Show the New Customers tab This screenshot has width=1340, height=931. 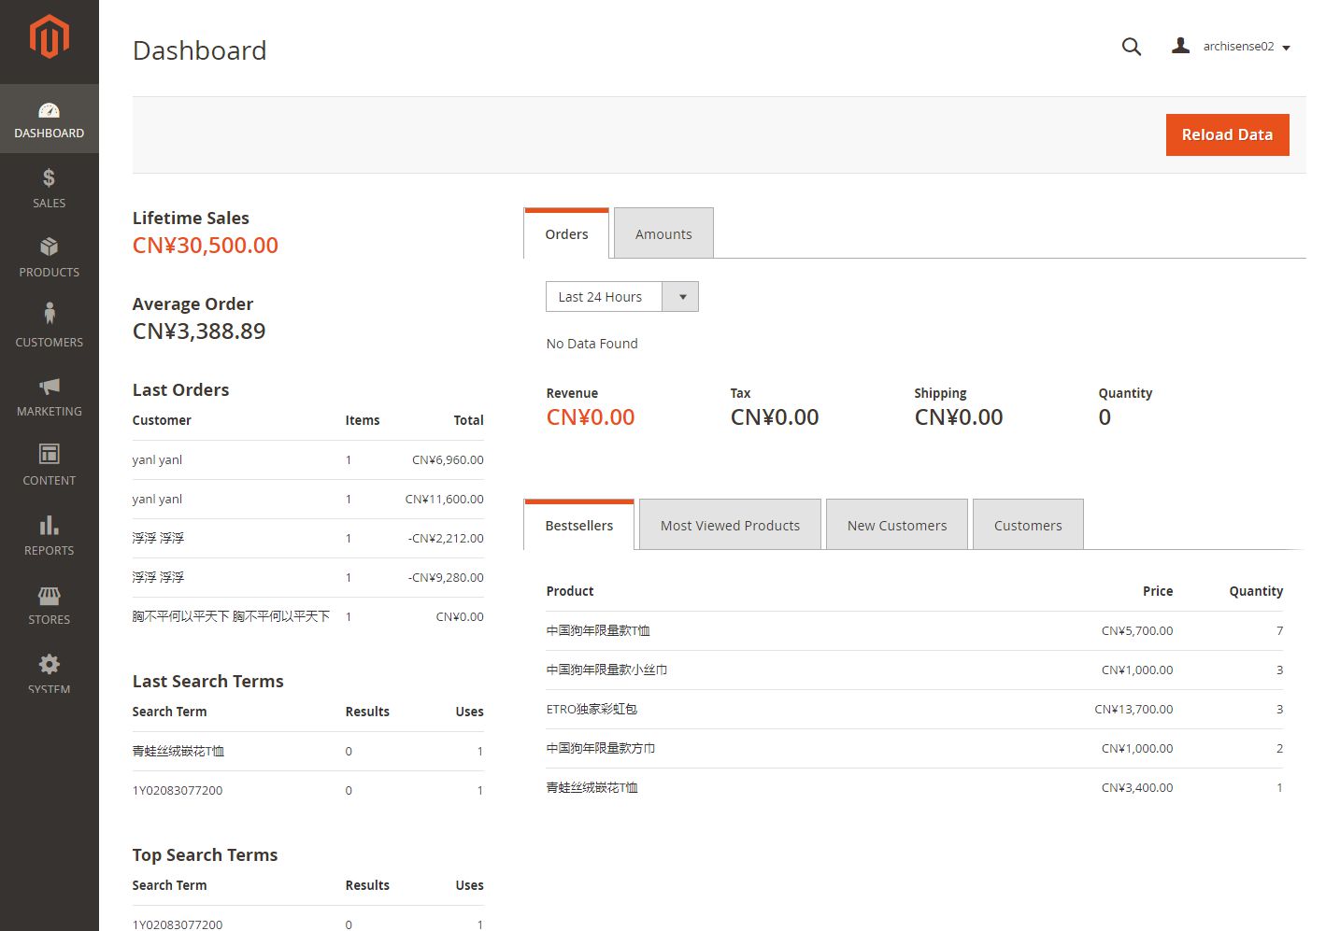coord(896,526)
